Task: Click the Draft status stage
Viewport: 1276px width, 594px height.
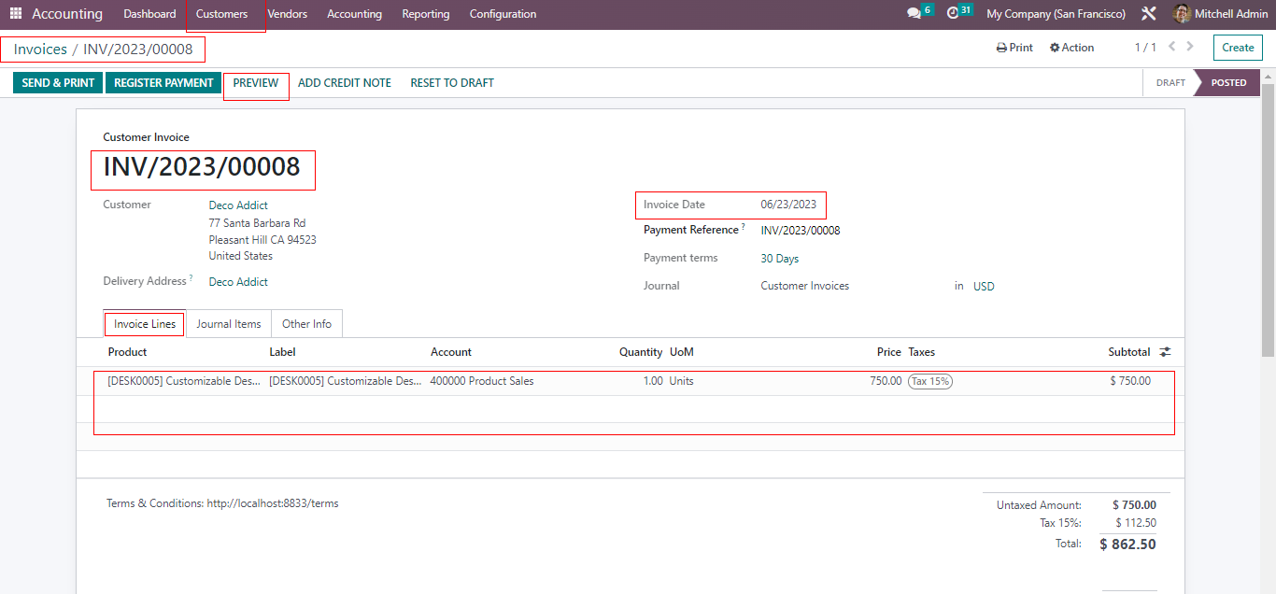Action: [x=1170, y=83]
